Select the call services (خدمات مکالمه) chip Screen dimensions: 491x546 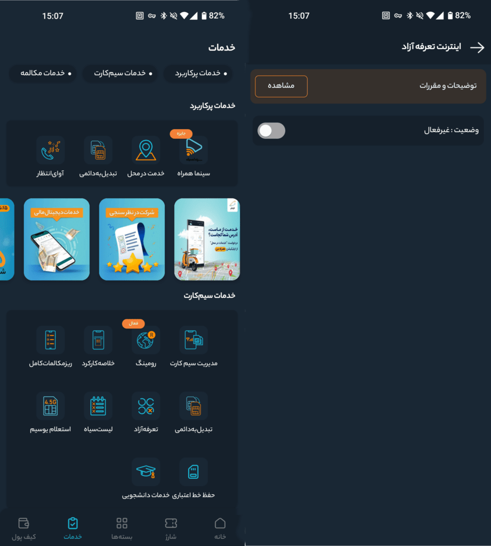point(46,73)
